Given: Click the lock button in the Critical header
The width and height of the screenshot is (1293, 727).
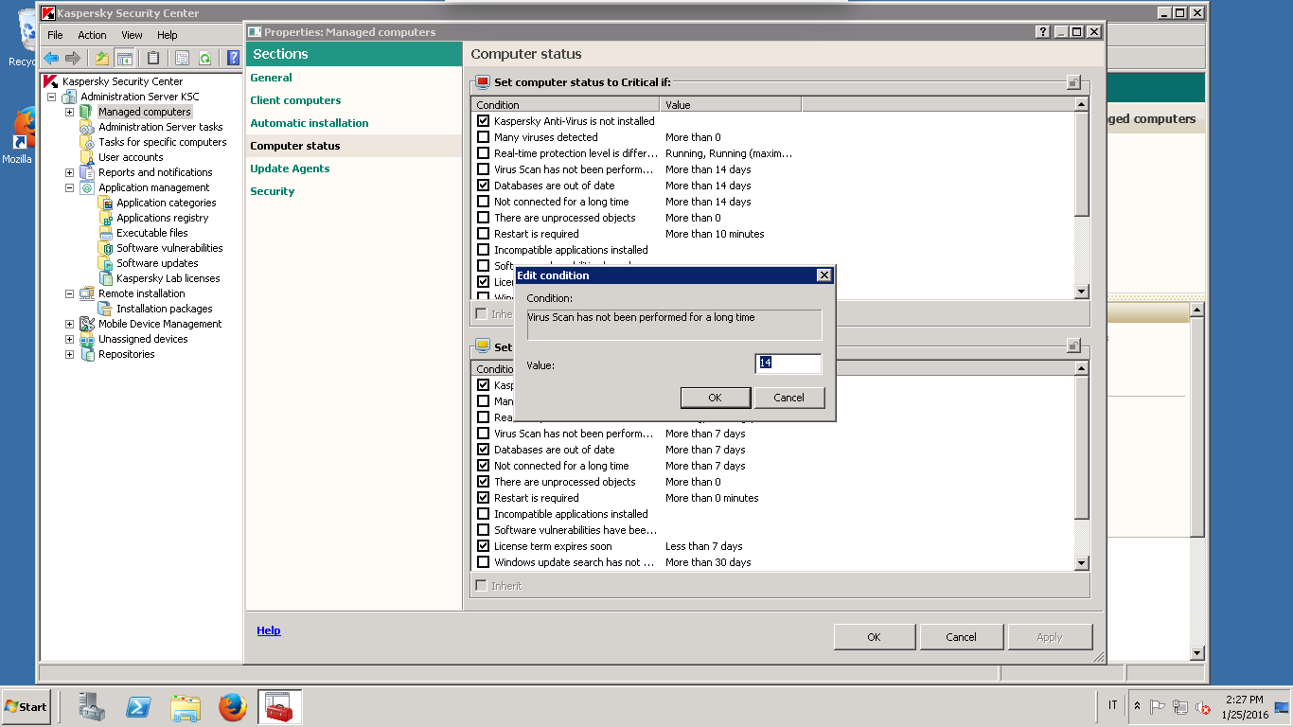Looking at the screenshot, I should [1072, 82].
